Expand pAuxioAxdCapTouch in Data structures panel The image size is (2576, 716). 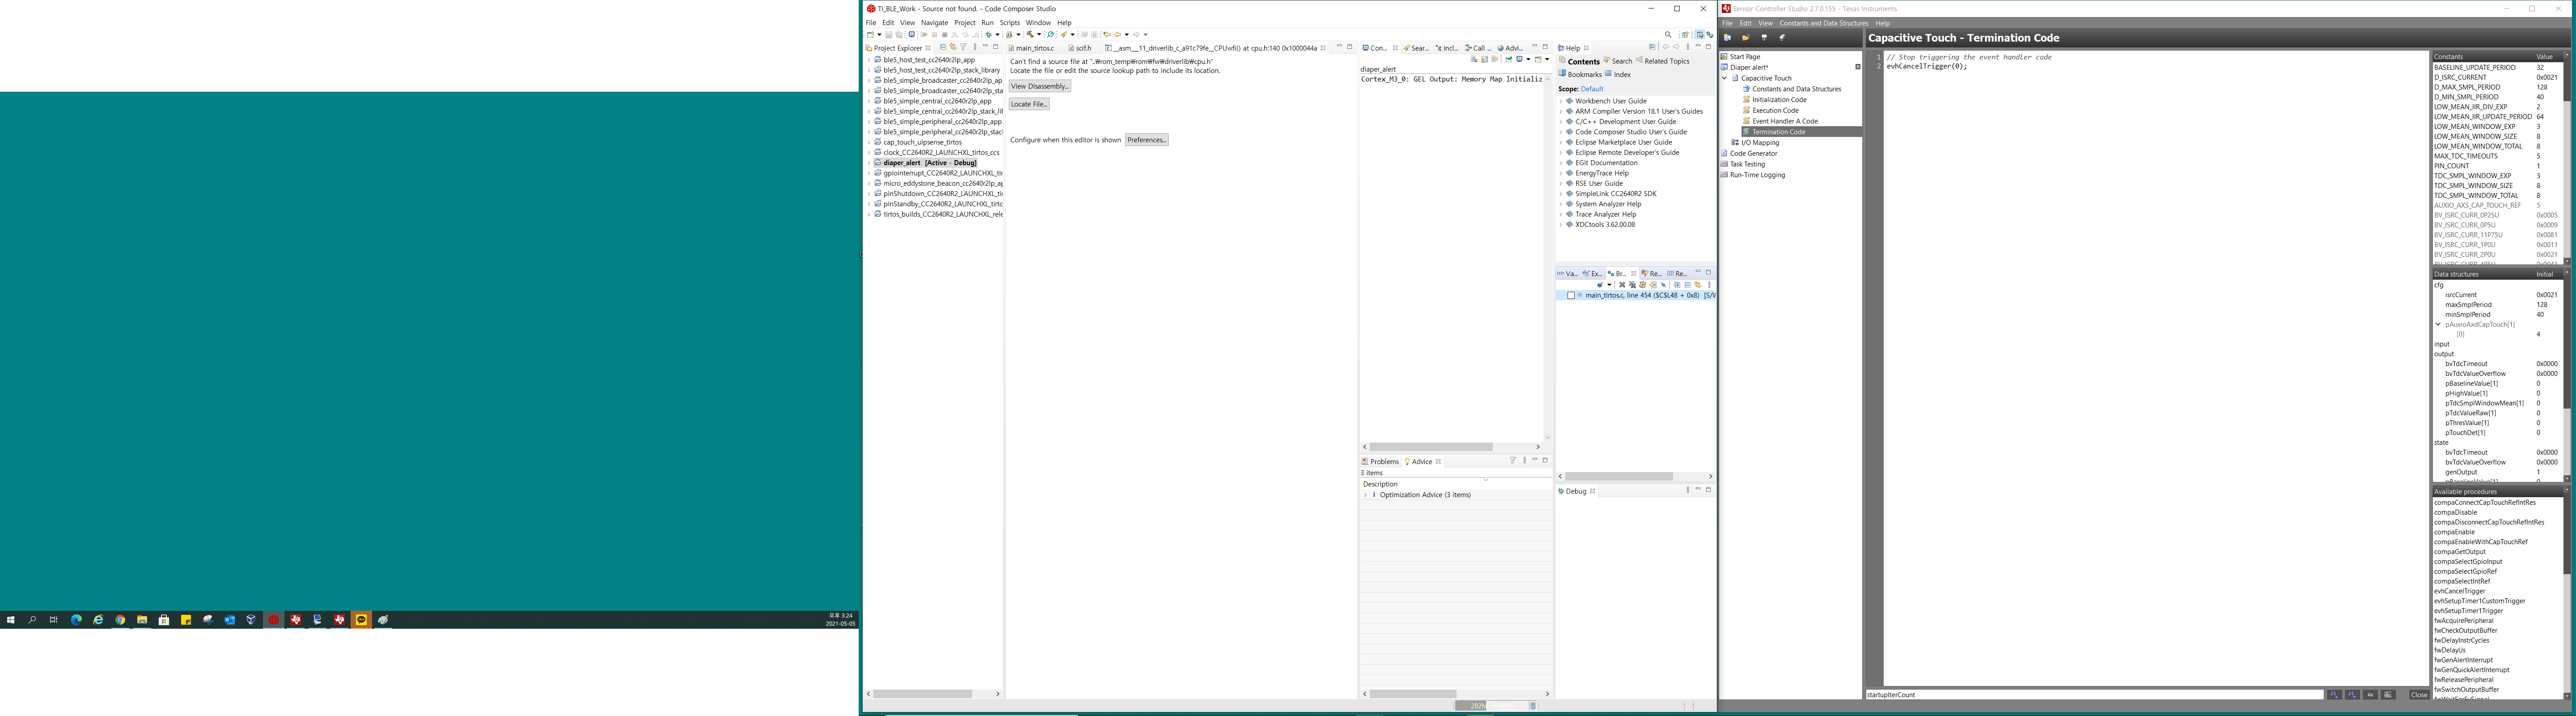click(2437, 325)
